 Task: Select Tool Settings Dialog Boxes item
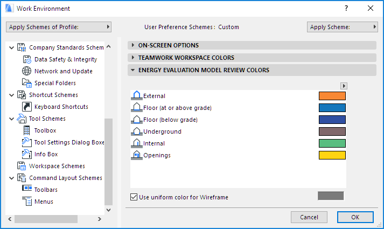(x=68, y=142)
